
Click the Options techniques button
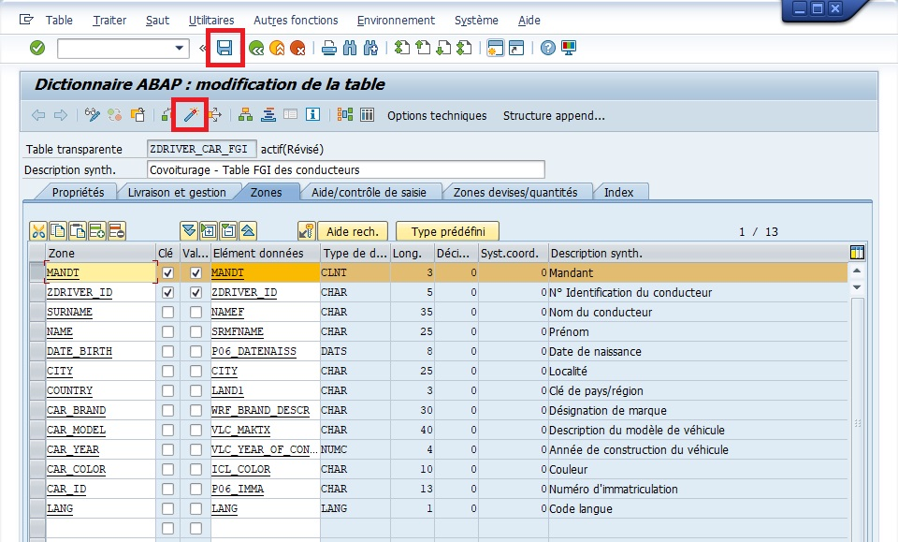437,115
